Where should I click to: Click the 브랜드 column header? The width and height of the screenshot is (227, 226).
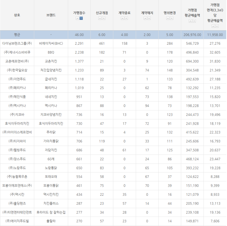coord(51,15)
